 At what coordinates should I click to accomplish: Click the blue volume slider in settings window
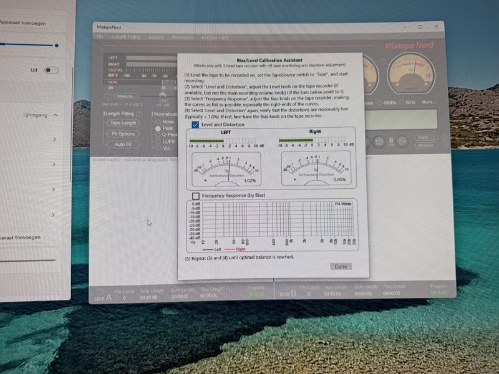click(x=29, y=45)
